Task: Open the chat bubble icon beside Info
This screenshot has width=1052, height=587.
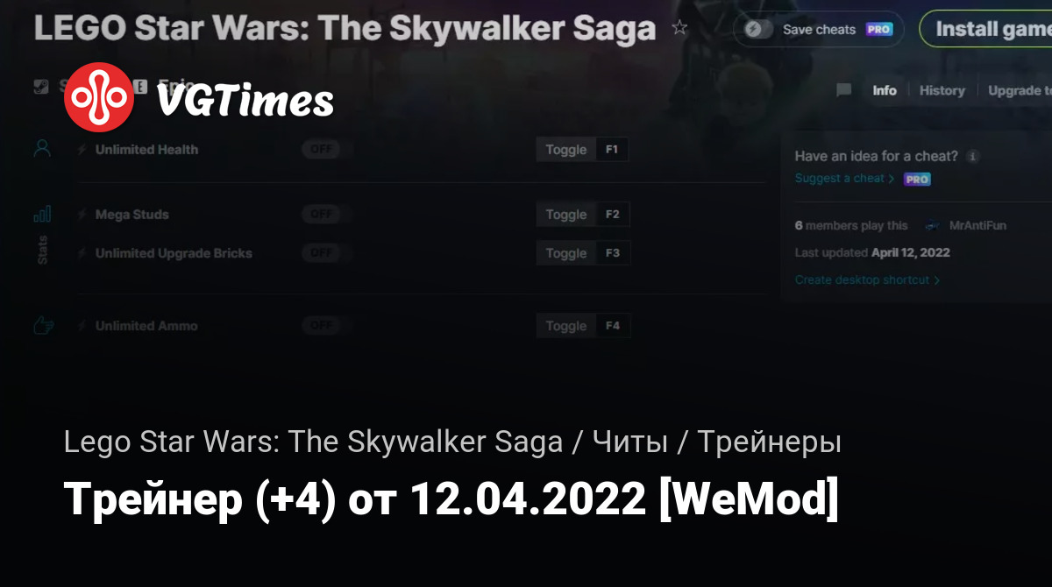Action: pos(844,90)
